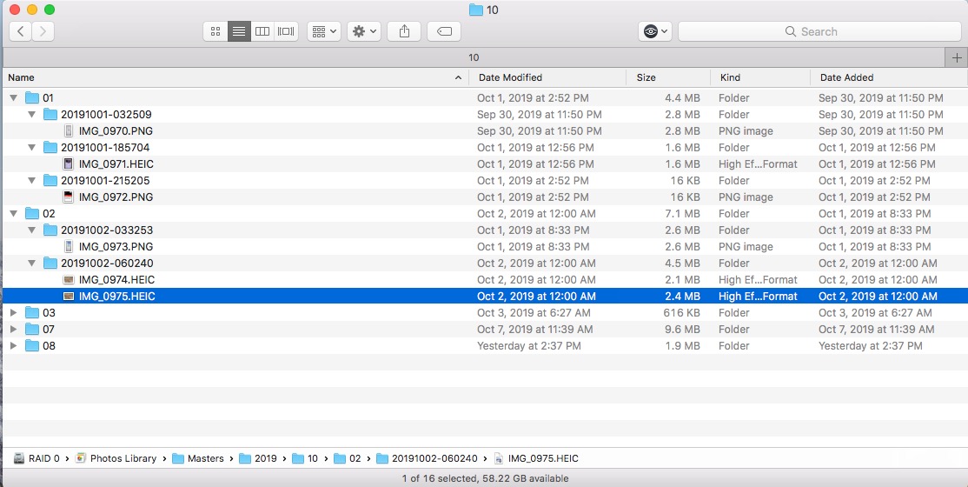Collapse folder 20191001-215205 triangle
Screen dimensions: 968x487
31,181
